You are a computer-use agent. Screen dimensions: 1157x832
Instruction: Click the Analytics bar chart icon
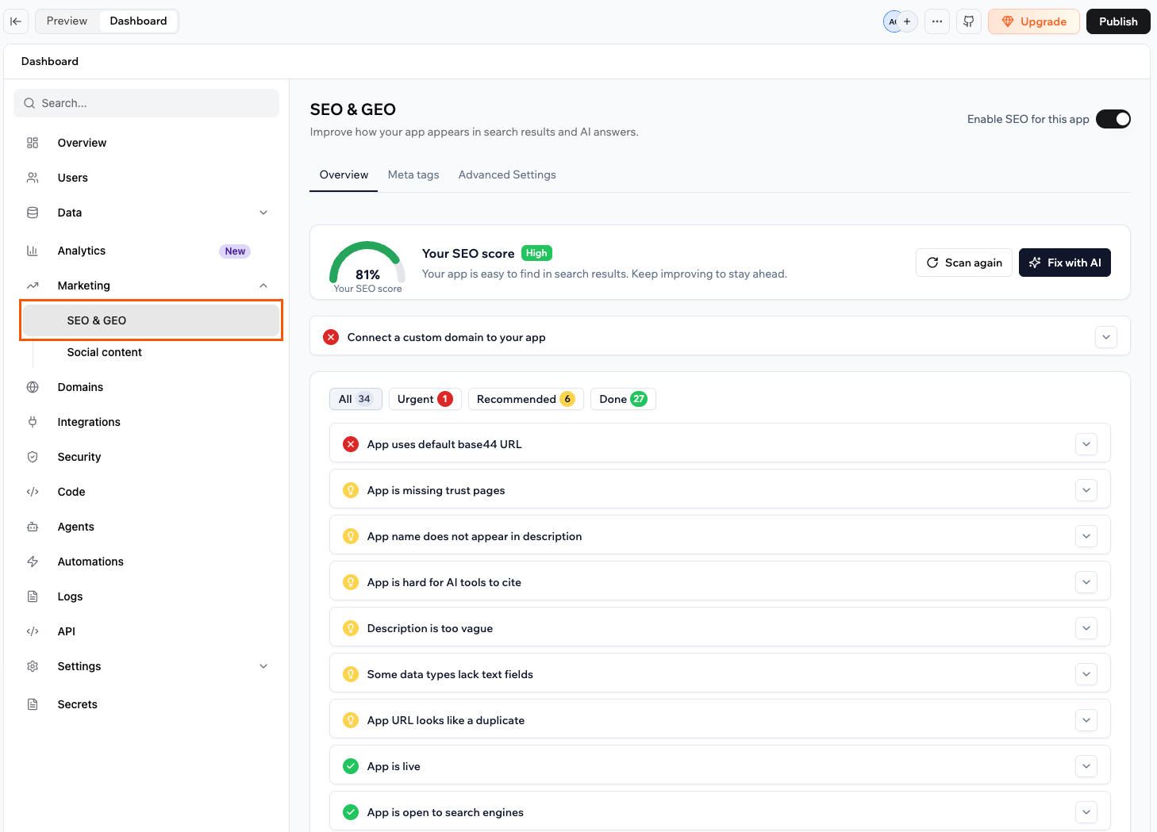pyautogui.click(x=33, y=251)
